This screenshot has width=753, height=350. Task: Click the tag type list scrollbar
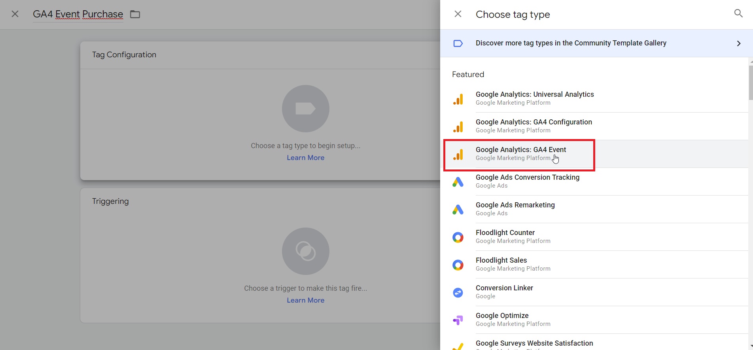pyautogui.click(x=751, y=83)
